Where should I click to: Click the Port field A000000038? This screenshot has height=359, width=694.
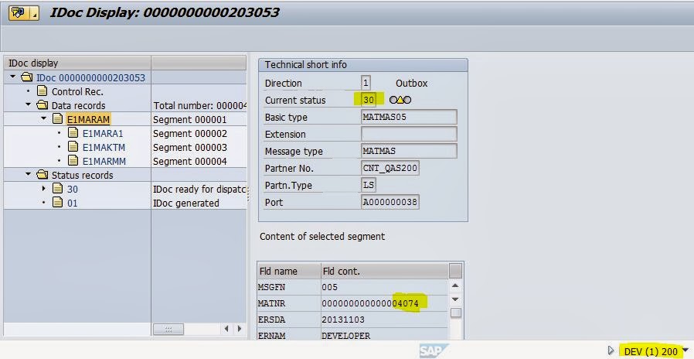pyautogui.click(x=390, y=202)
